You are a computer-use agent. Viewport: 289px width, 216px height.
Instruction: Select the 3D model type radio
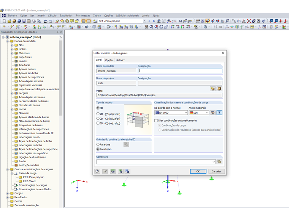point(98,108)
